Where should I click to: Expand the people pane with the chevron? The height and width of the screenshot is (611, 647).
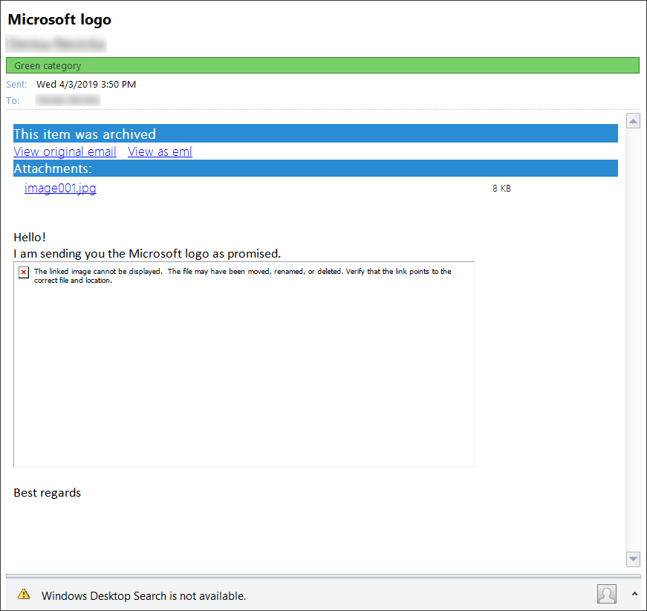(x=634, y=594)
